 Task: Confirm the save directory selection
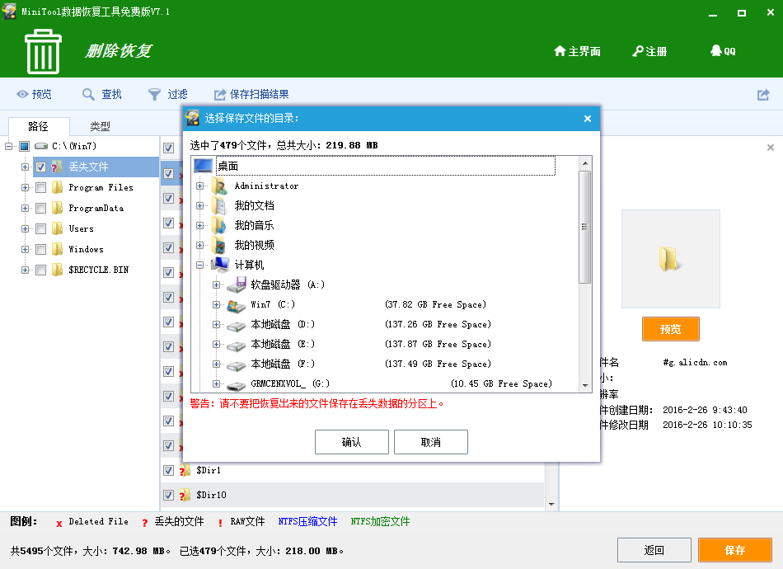coord(352,442)
